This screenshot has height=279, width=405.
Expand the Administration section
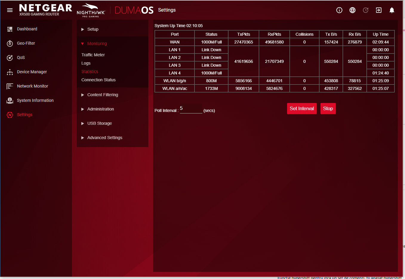(113, 109)
